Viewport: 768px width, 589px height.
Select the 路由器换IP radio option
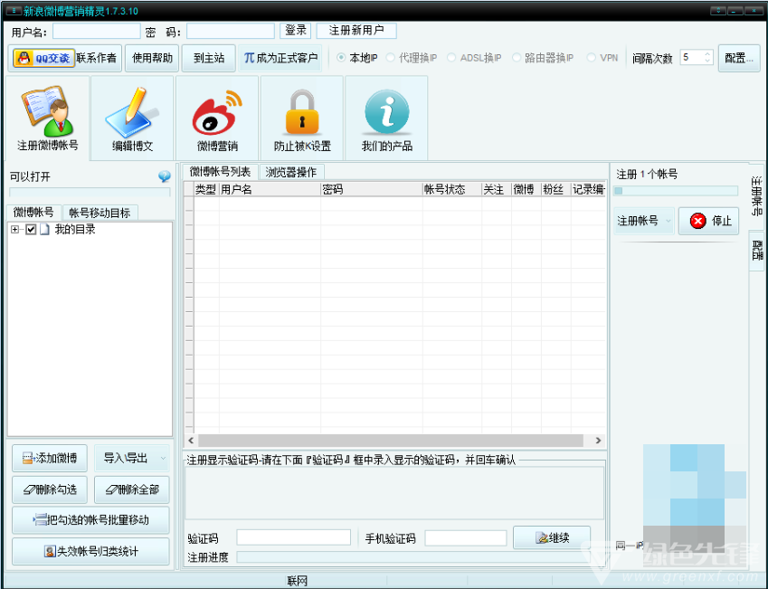(517, 58)
